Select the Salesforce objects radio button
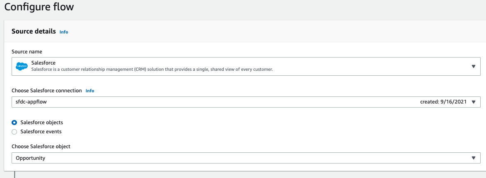486x178 pixels. 14,123
